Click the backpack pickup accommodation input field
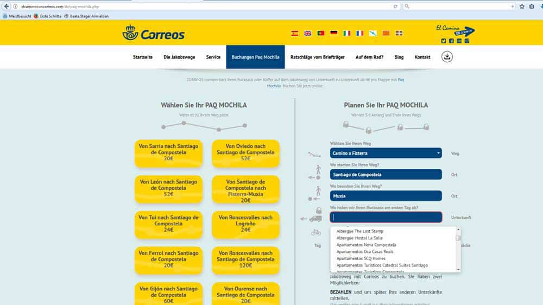 coord(386,217)
